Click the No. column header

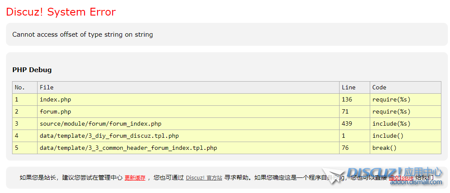tap(20, 87)
